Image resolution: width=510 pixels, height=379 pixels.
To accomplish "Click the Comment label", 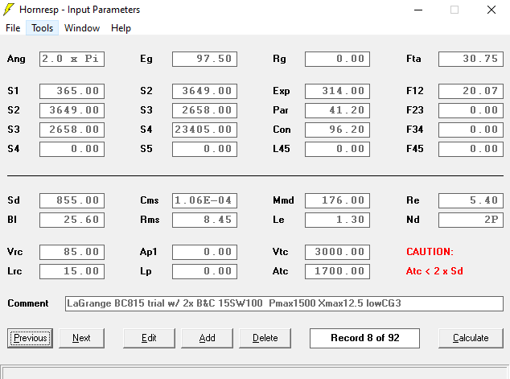I will coord(28,303).
